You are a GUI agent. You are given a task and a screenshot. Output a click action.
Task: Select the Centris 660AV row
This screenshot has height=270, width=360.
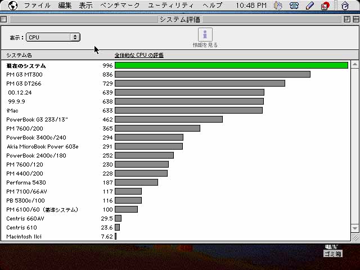[175, 218]
